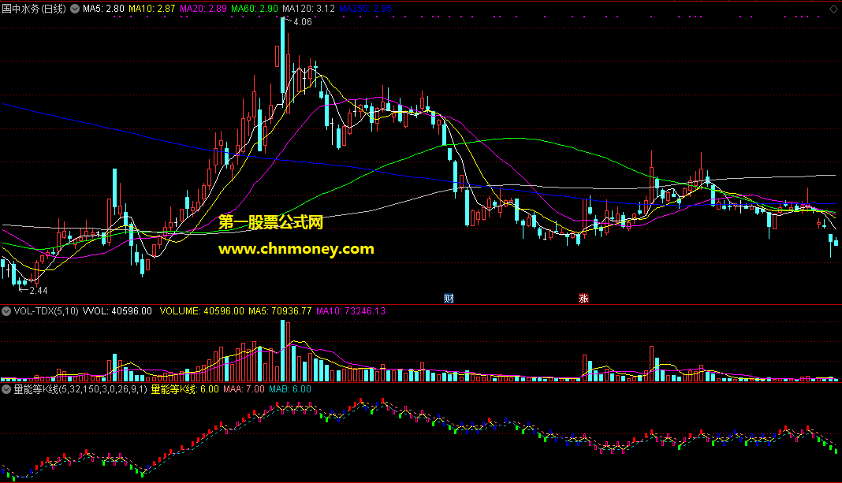Image resolution: width=842 pixels, height=483 pixels.
Task: Click the MA5: 2.80 moving average label
Action: click(103, 9)
